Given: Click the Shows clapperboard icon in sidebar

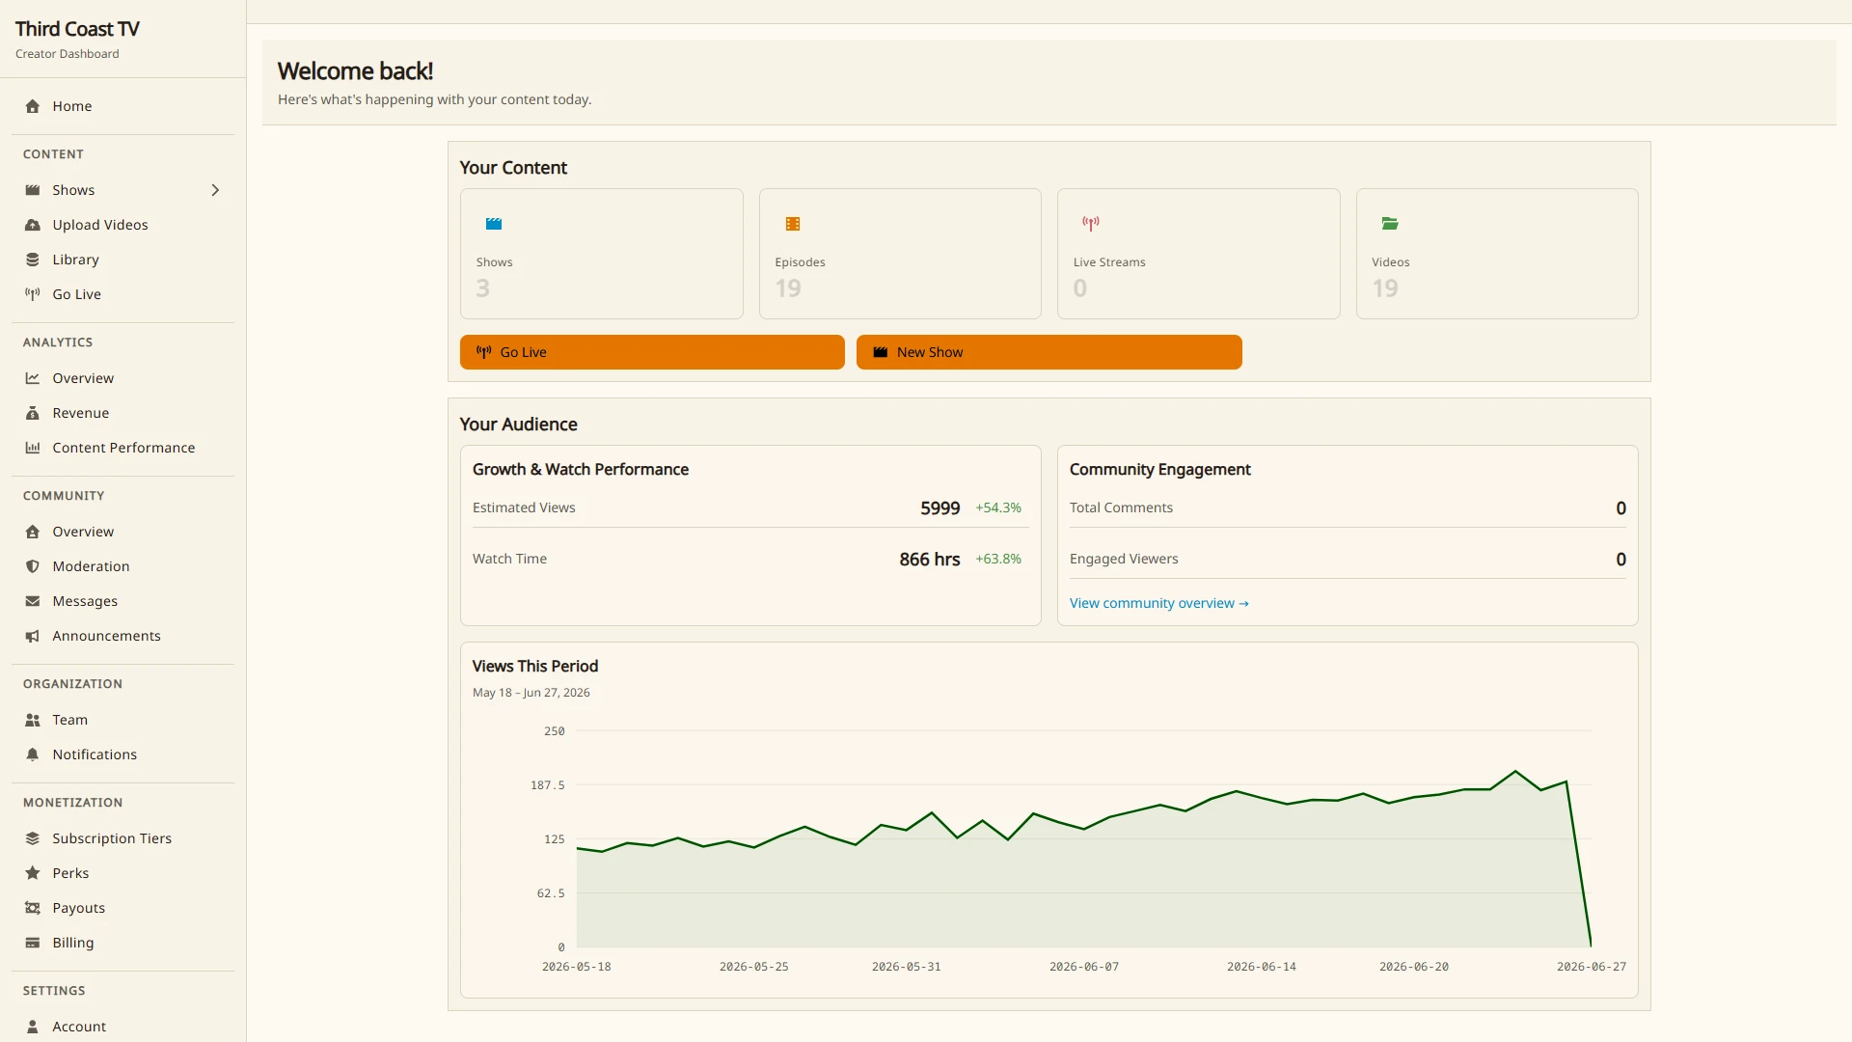Looking at the screenshot, I should click(x=33, y=190).
